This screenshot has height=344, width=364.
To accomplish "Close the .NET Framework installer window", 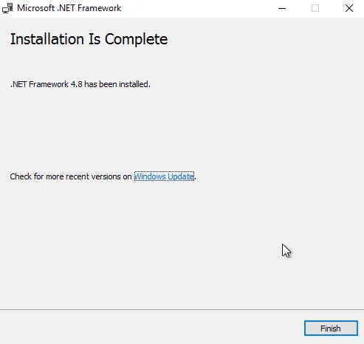I will tap(349, 8).
